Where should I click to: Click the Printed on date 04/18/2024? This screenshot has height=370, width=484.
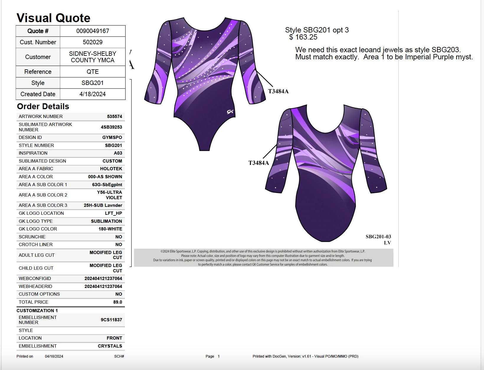click(x=54, y=356)
